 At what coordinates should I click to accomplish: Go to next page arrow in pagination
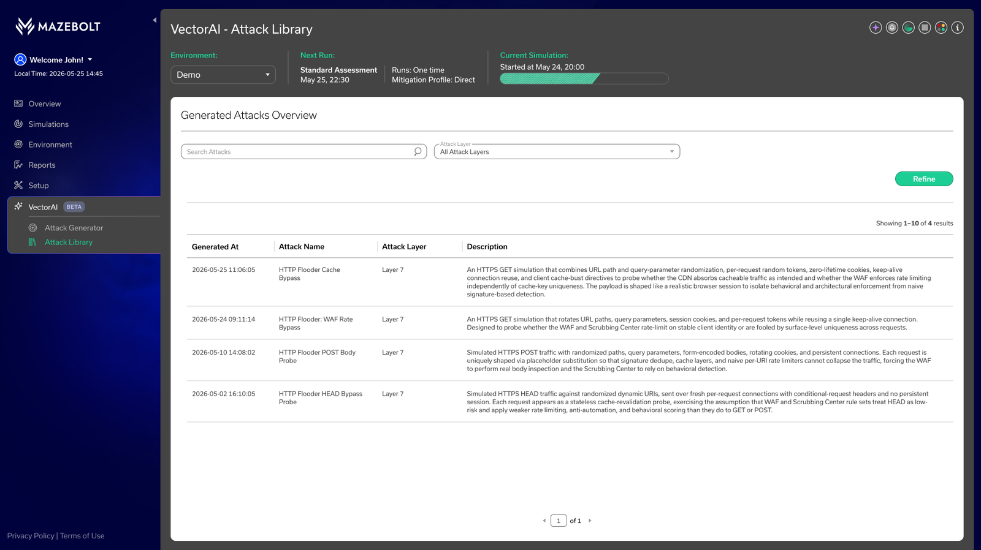pyautogui.click(x=590, y=521)
